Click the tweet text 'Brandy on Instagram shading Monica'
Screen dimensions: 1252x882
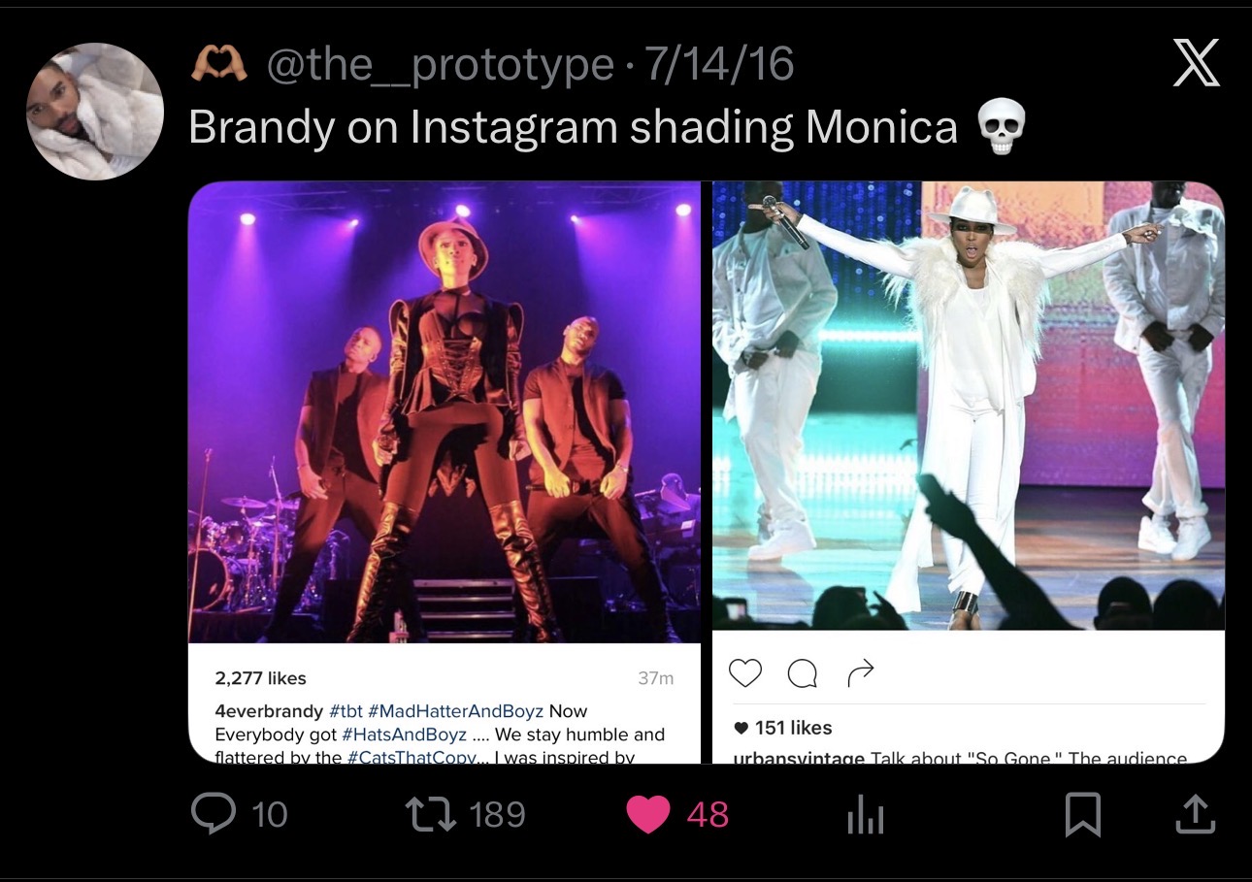pyautogui.click(x=573, y=127)
